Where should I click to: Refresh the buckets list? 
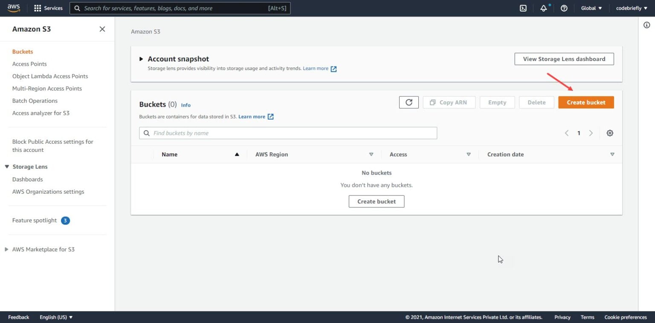click(x=409, y=102)
